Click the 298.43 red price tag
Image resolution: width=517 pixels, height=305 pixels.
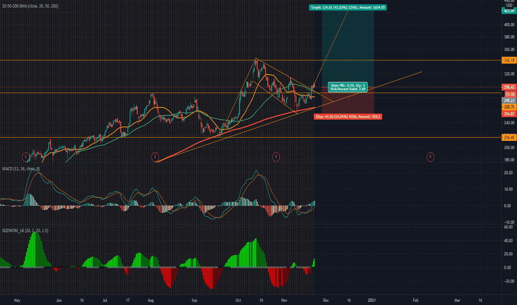(x=509, y=88)
